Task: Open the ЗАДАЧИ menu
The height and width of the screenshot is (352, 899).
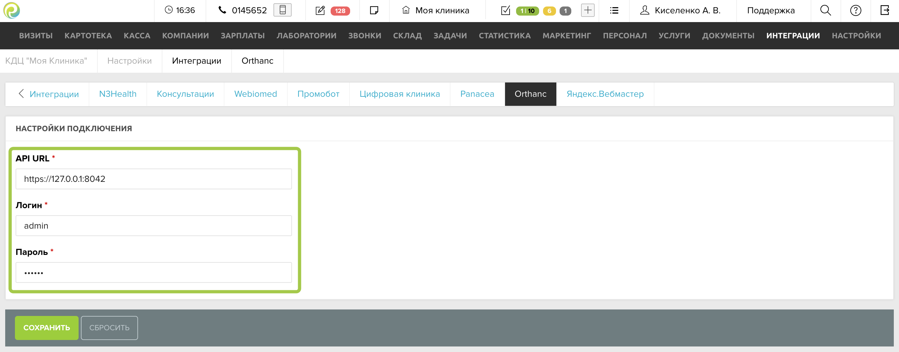Action: click(450, 36)
